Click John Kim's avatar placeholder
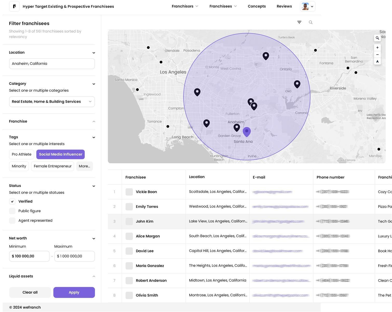Screen dimensions: 392x312 (129, 222)
